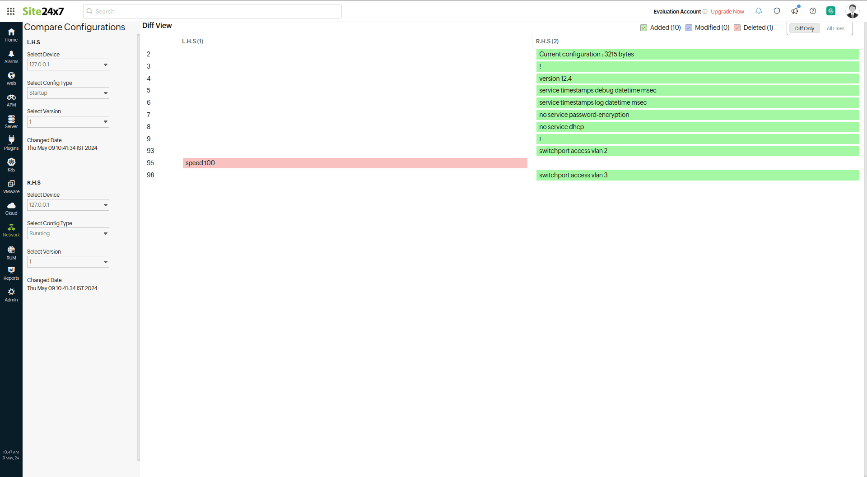
Task: Toggle the Modified (0) checkbox
Action: click(689, 28)
